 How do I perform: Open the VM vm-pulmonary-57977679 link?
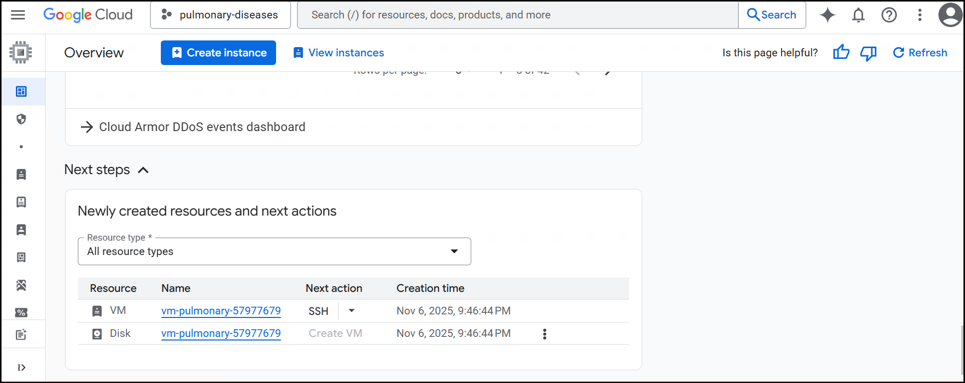[221, 311]
